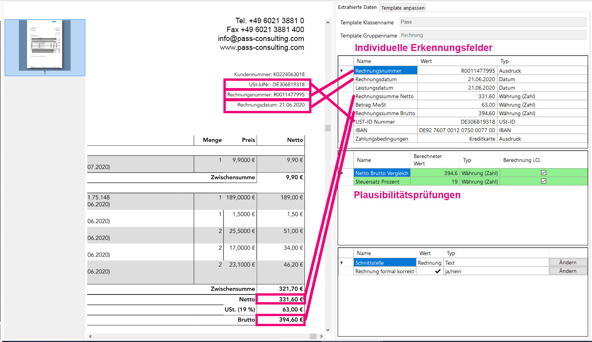Viewport: 592px width, 342px height.
Task: Click the Template Gruppenname input field
Action: click(x=493, y=35)
